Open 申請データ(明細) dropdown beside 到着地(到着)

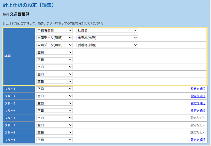pyautogui.click(x=54, y=45)
